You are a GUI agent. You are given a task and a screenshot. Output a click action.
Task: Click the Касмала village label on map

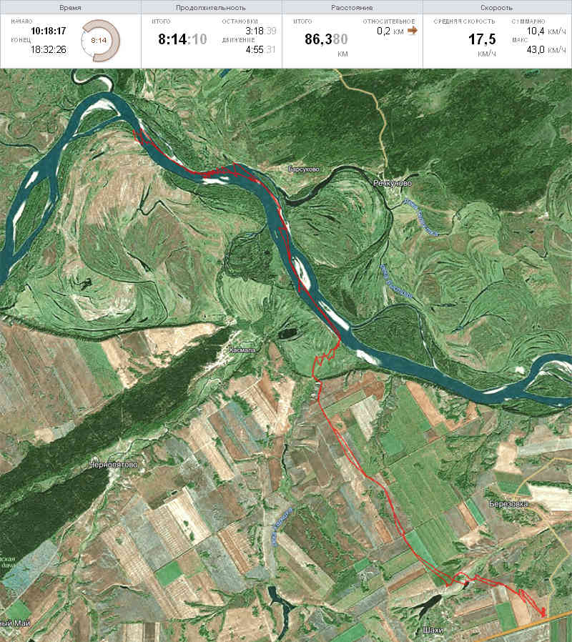(x=242, y=350)
